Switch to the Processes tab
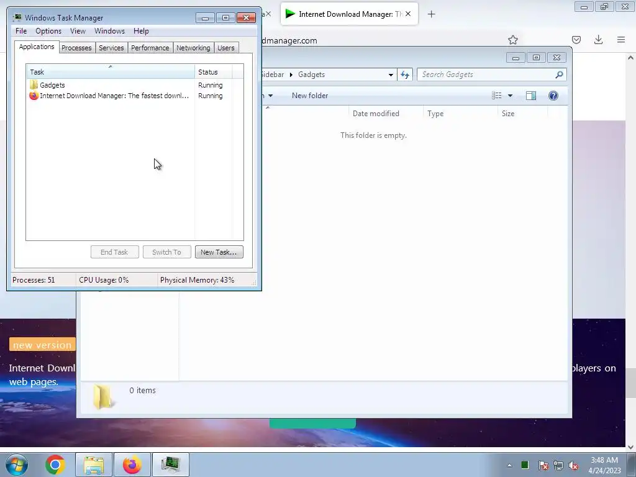Screen dimensions: 636x477 (x=76, y=48)
